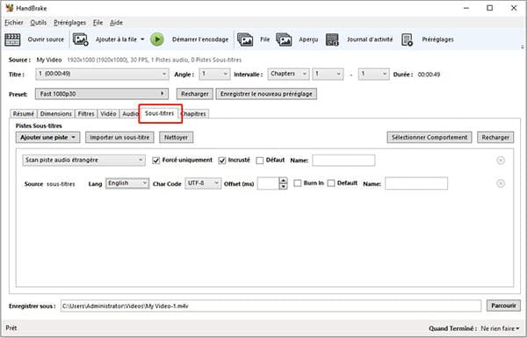Open the Fast 1080p30 preset selector
527x338 pixels.
(x=102, y=94)
